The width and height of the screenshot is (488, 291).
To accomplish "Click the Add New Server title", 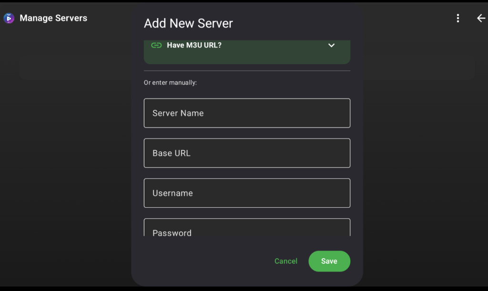I will point(188,23).
